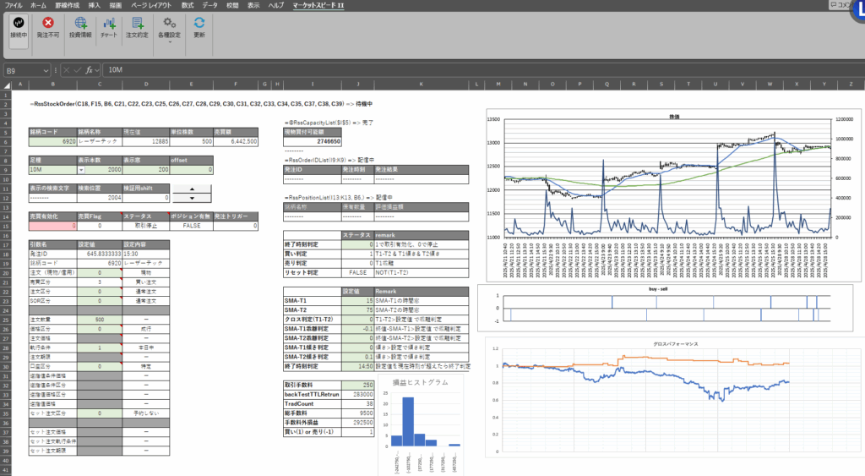Click the down arrow spin button
Screen dimensions: 865x476
pyautogui.click(x=192, y=198)
